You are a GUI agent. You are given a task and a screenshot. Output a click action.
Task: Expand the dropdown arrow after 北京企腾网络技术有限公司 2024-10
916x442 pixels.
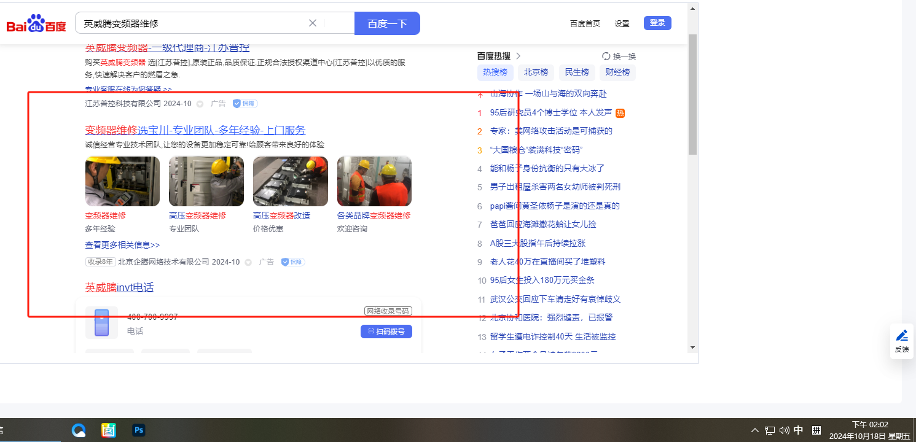(248, 262)
